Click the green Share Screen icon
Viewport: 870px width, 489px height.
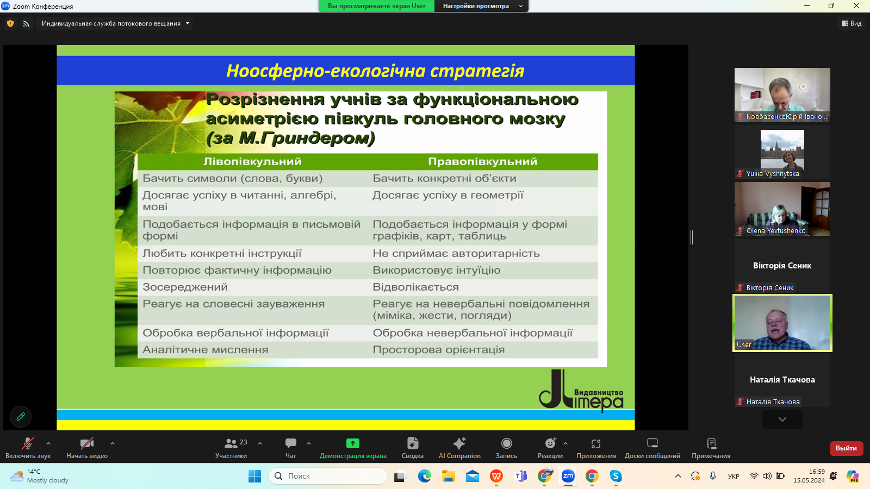[353, 443]
